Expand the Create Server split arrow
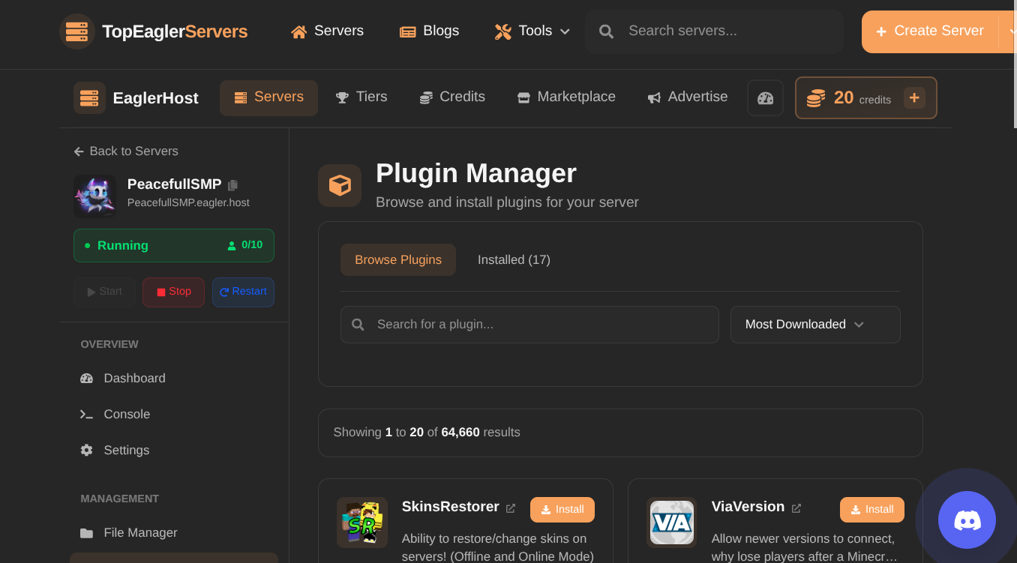 (x=1009, y=31)
